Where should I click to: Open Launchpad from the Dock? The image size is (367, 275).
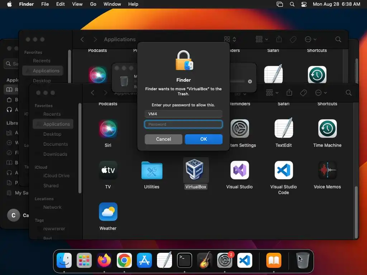pyautogui.click(x=84, y=260)
